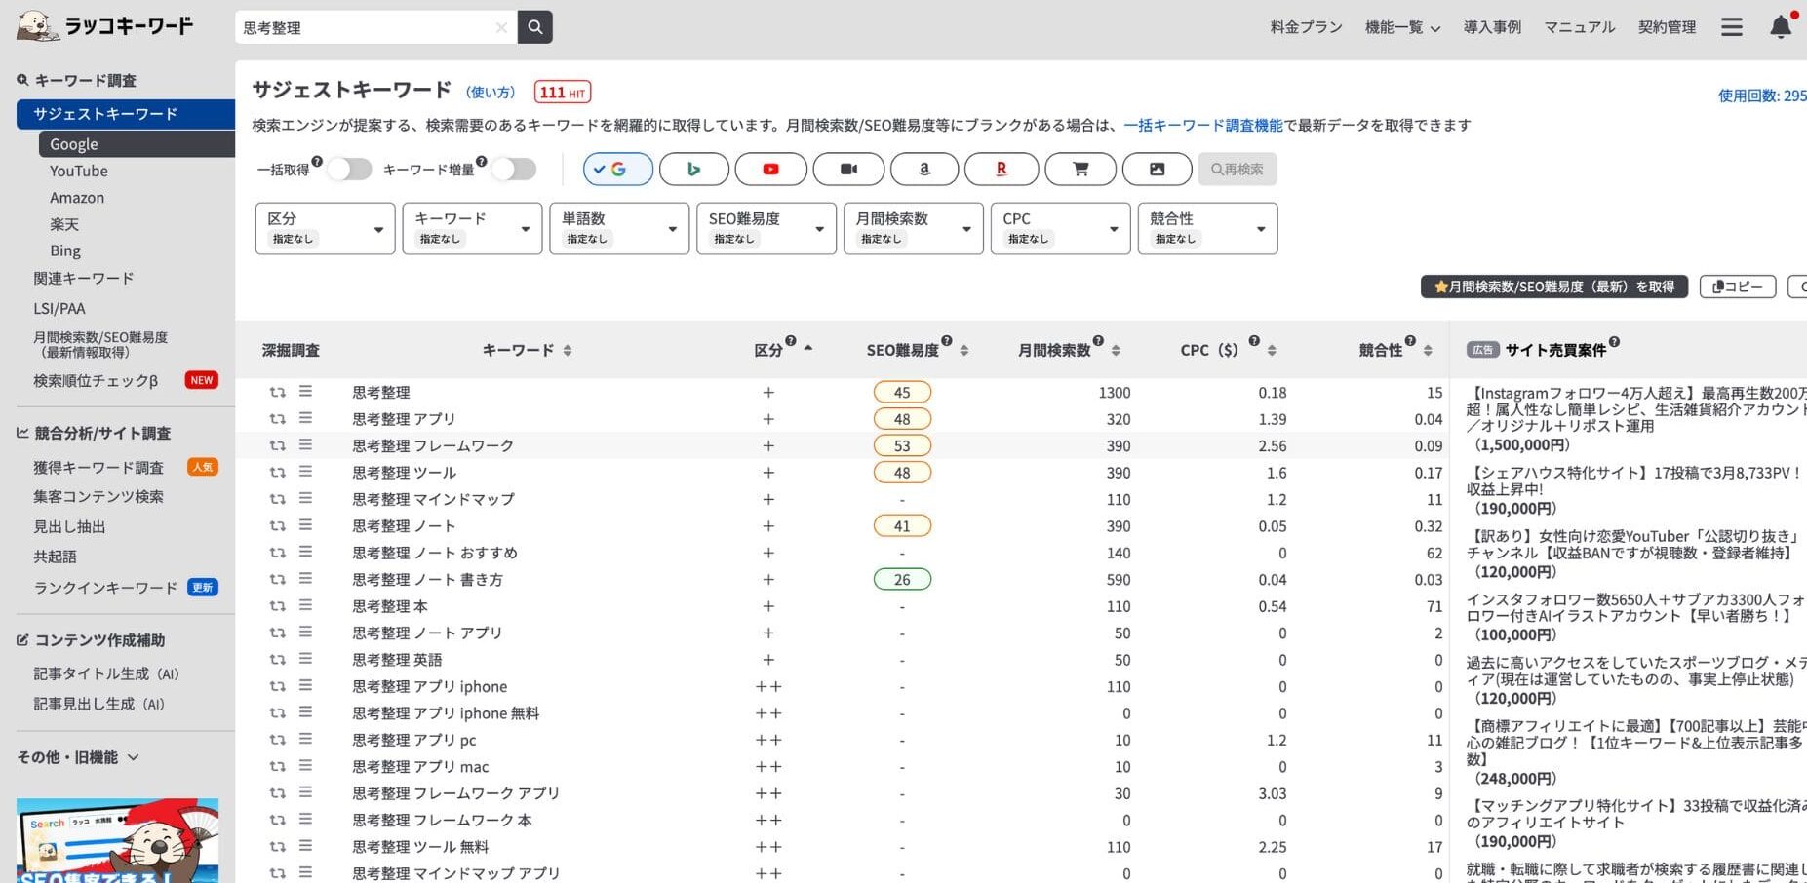
Task: Click the 再検索 button
Action: click(1237, 169)
